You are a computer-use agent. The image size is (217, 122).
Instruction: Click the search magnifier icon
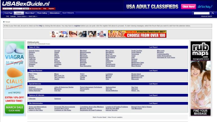(213, 13)
